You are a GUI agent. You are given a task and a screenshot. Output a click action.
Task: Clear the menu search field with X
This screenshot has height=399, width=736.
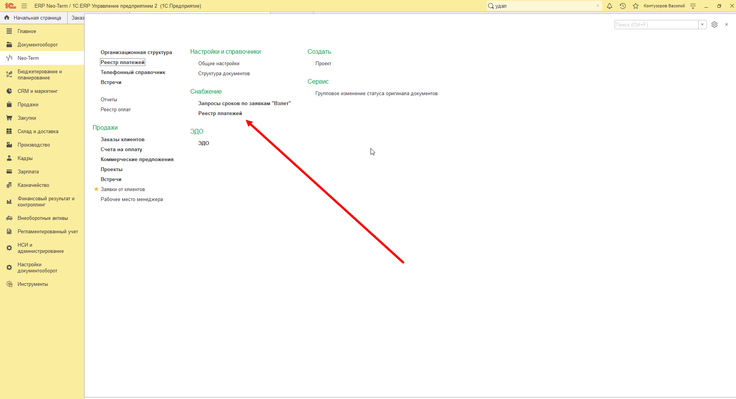(x=702, y=25)
